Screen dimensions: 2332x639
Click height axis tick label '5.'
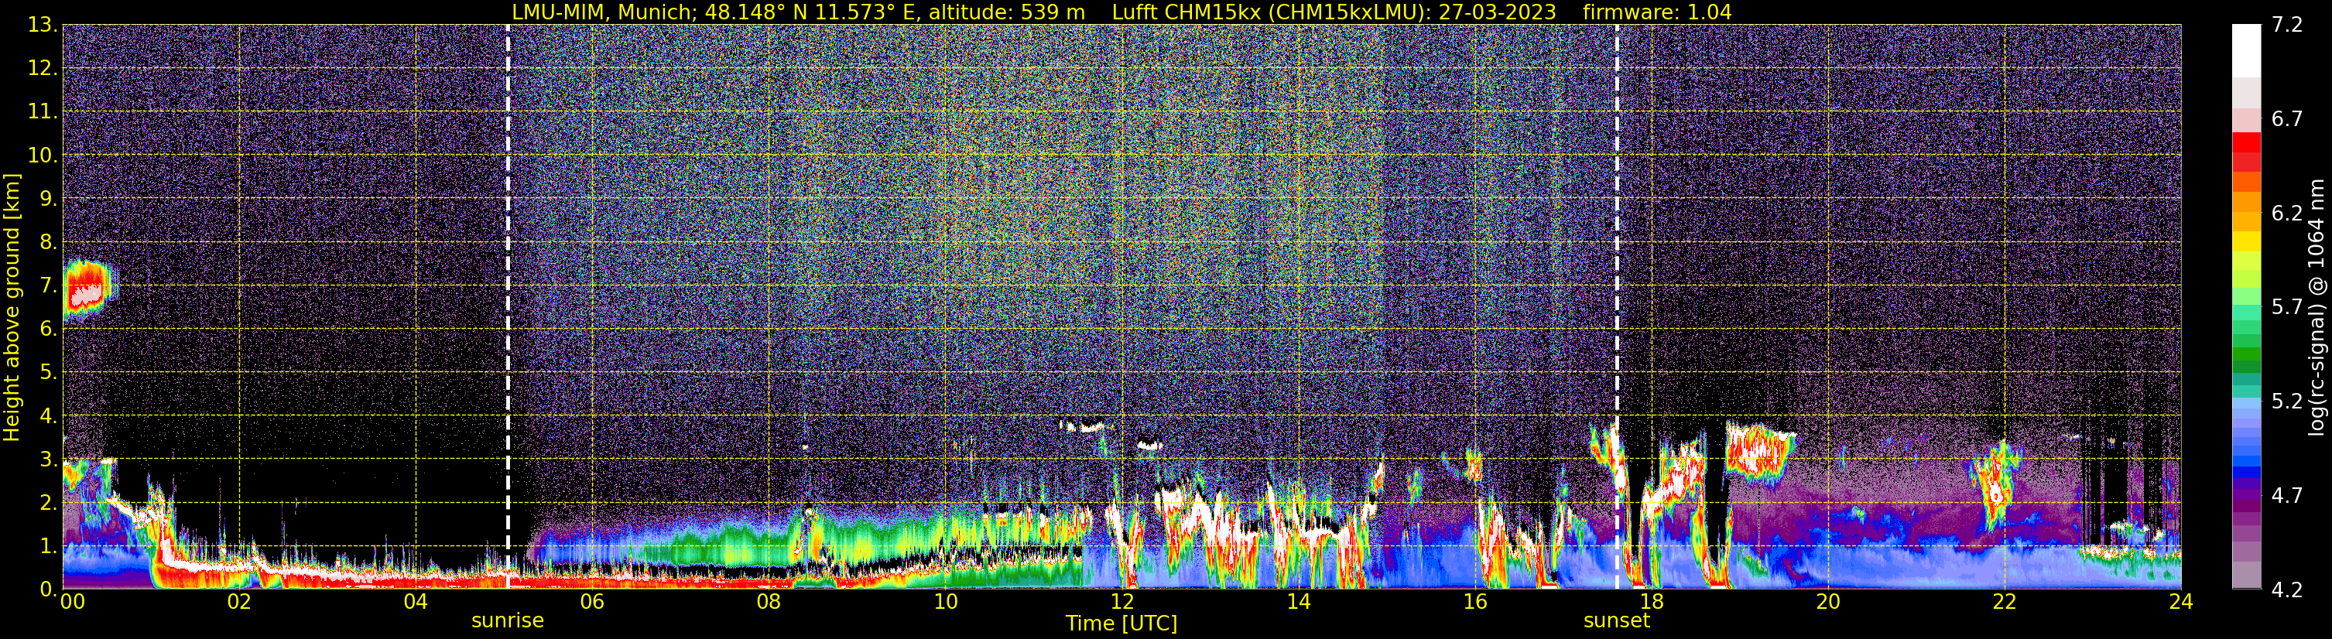click(49, 373)
